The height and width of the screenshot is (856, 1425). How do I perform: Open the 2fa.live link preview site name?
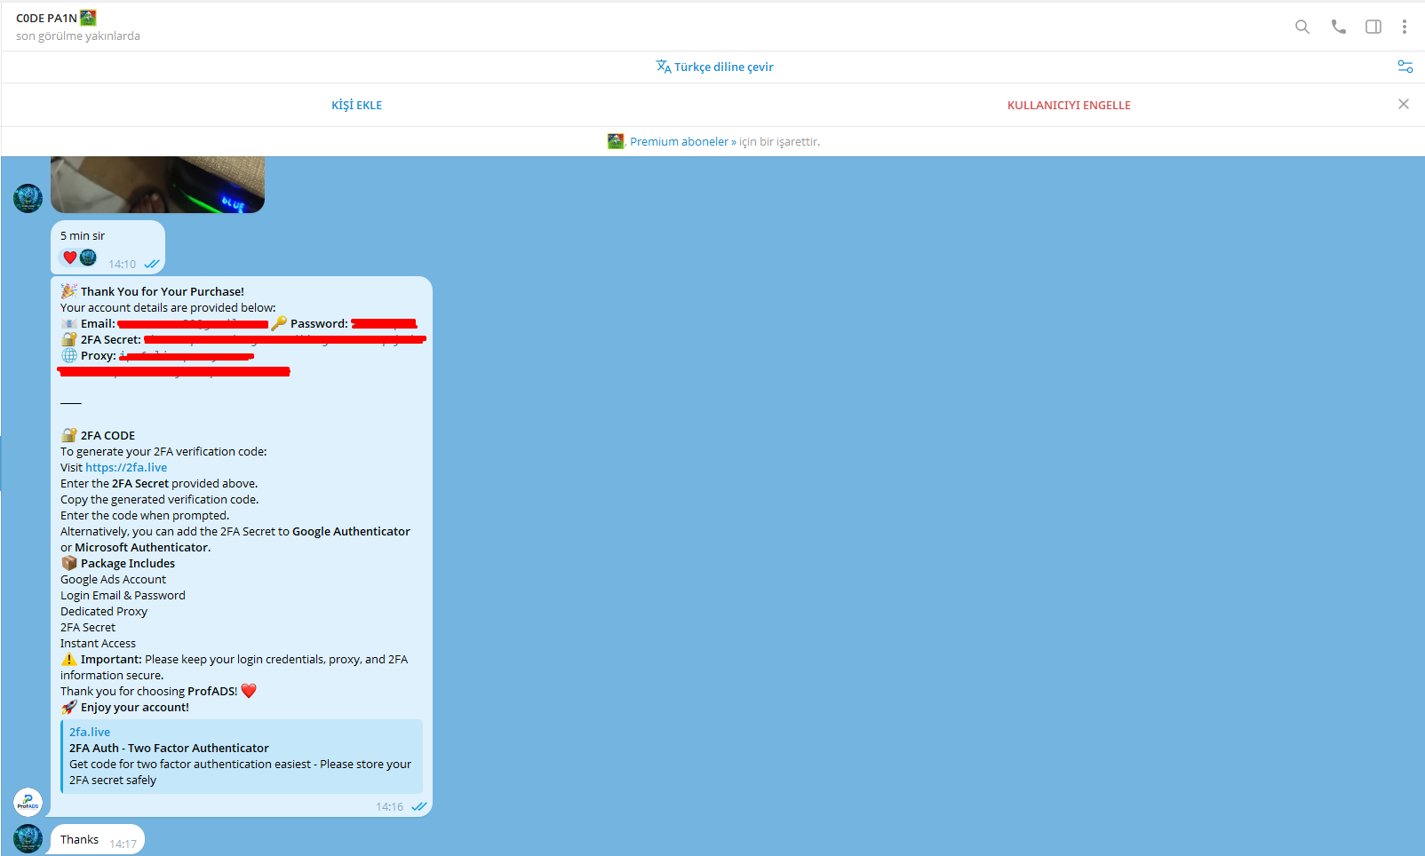pos(90,732)
